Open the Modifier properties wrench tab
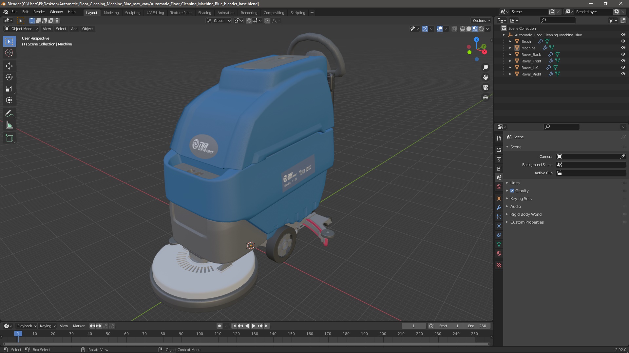Screen dimensions: 629x353 point(499,208)
